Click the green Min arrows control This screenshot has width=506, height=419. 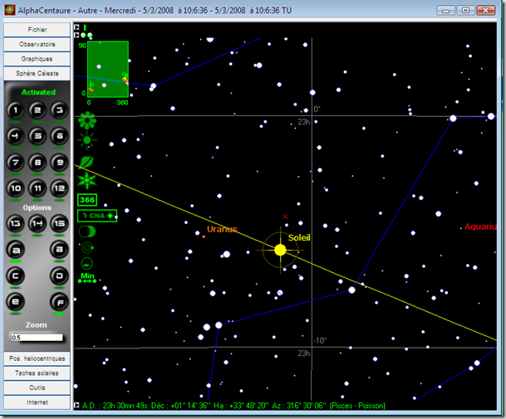[x=87, y=278]
